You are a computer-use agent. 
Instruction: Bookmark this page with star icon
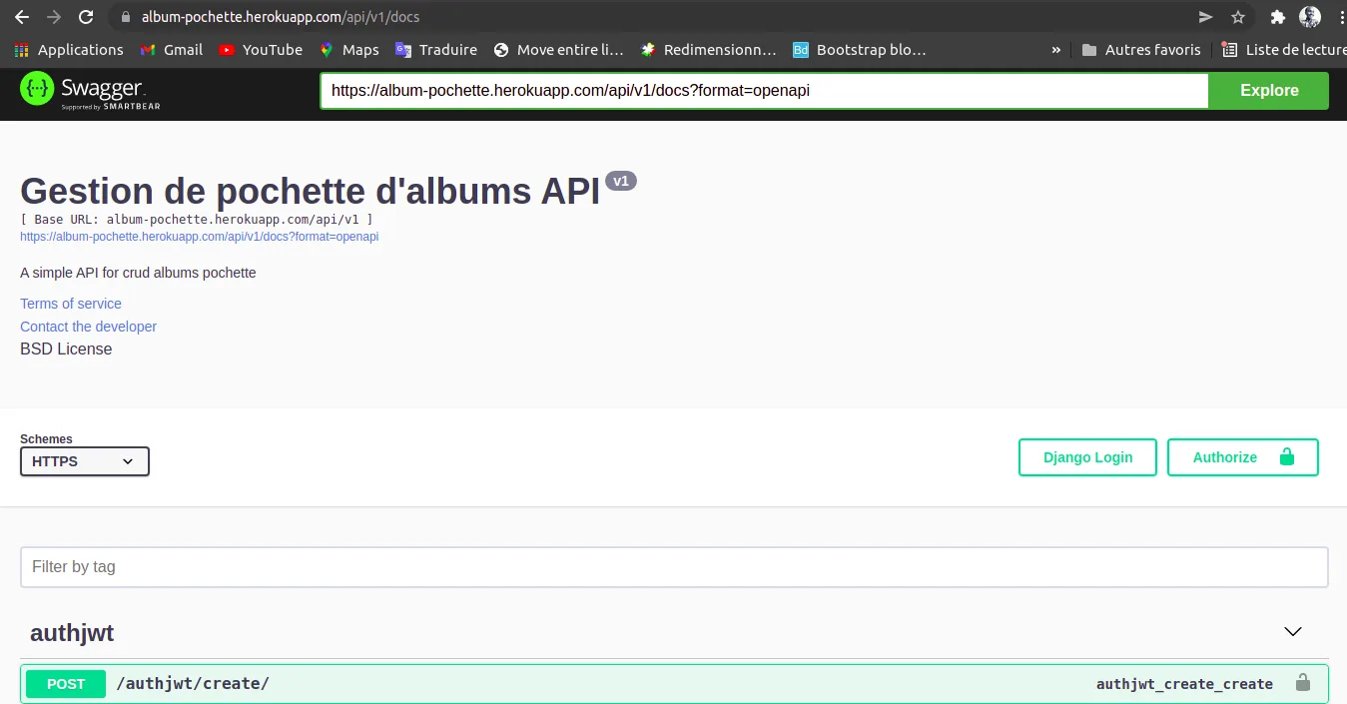pos(1238,17)
